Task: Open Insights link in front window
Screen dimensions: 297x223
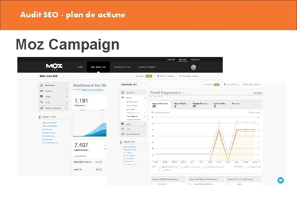Action: coord(209,84)
